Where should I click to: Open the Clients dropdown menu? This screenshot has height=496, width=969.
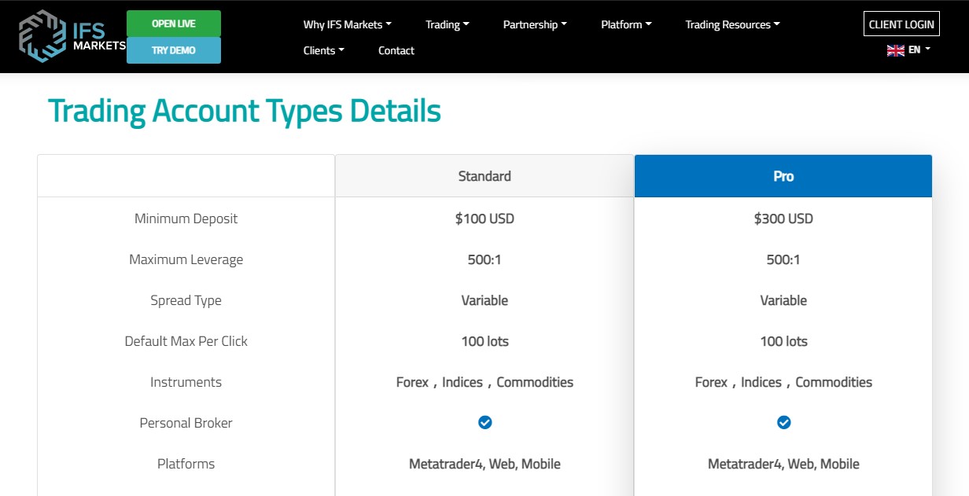click(323, 50)
